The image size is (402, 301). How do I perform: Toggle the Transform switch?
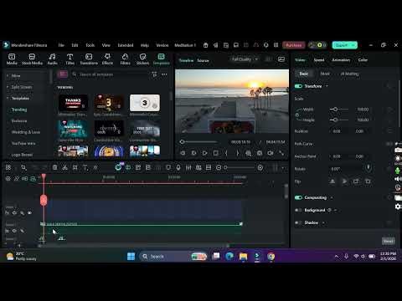(298, 86)
